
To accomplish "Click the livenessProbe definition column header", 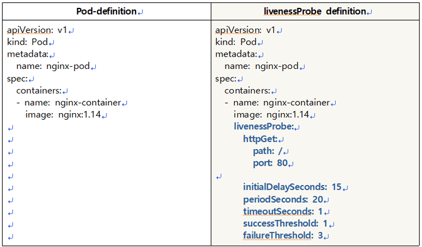I will click(315, 11).
